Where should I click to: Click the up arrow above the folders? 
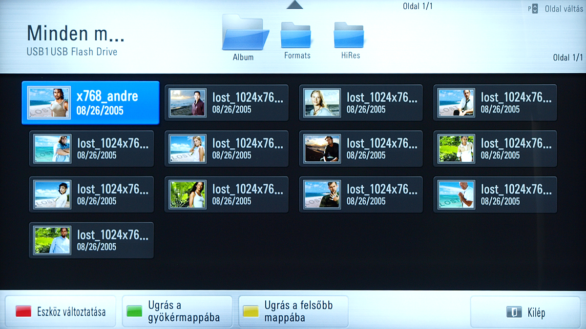click(294, 5)
